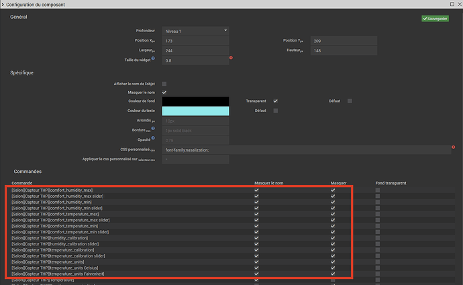Click the Position X field showing 173
The image size is (463, 285).
195,41
